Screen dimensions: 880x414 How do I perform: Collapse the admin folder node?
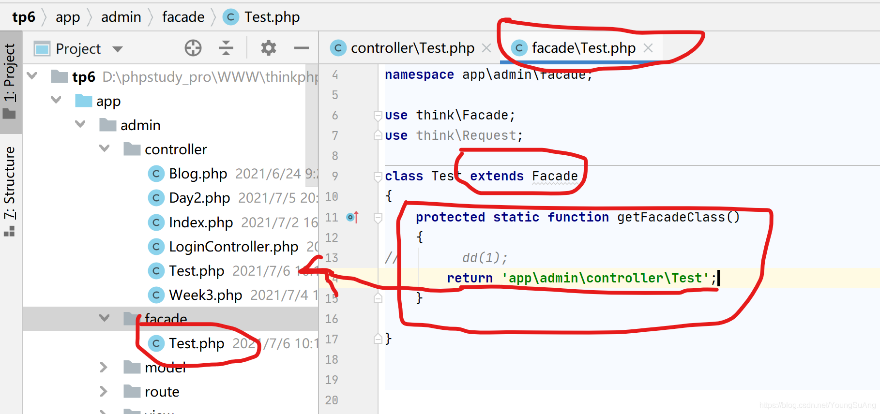[x=80, y=124]
